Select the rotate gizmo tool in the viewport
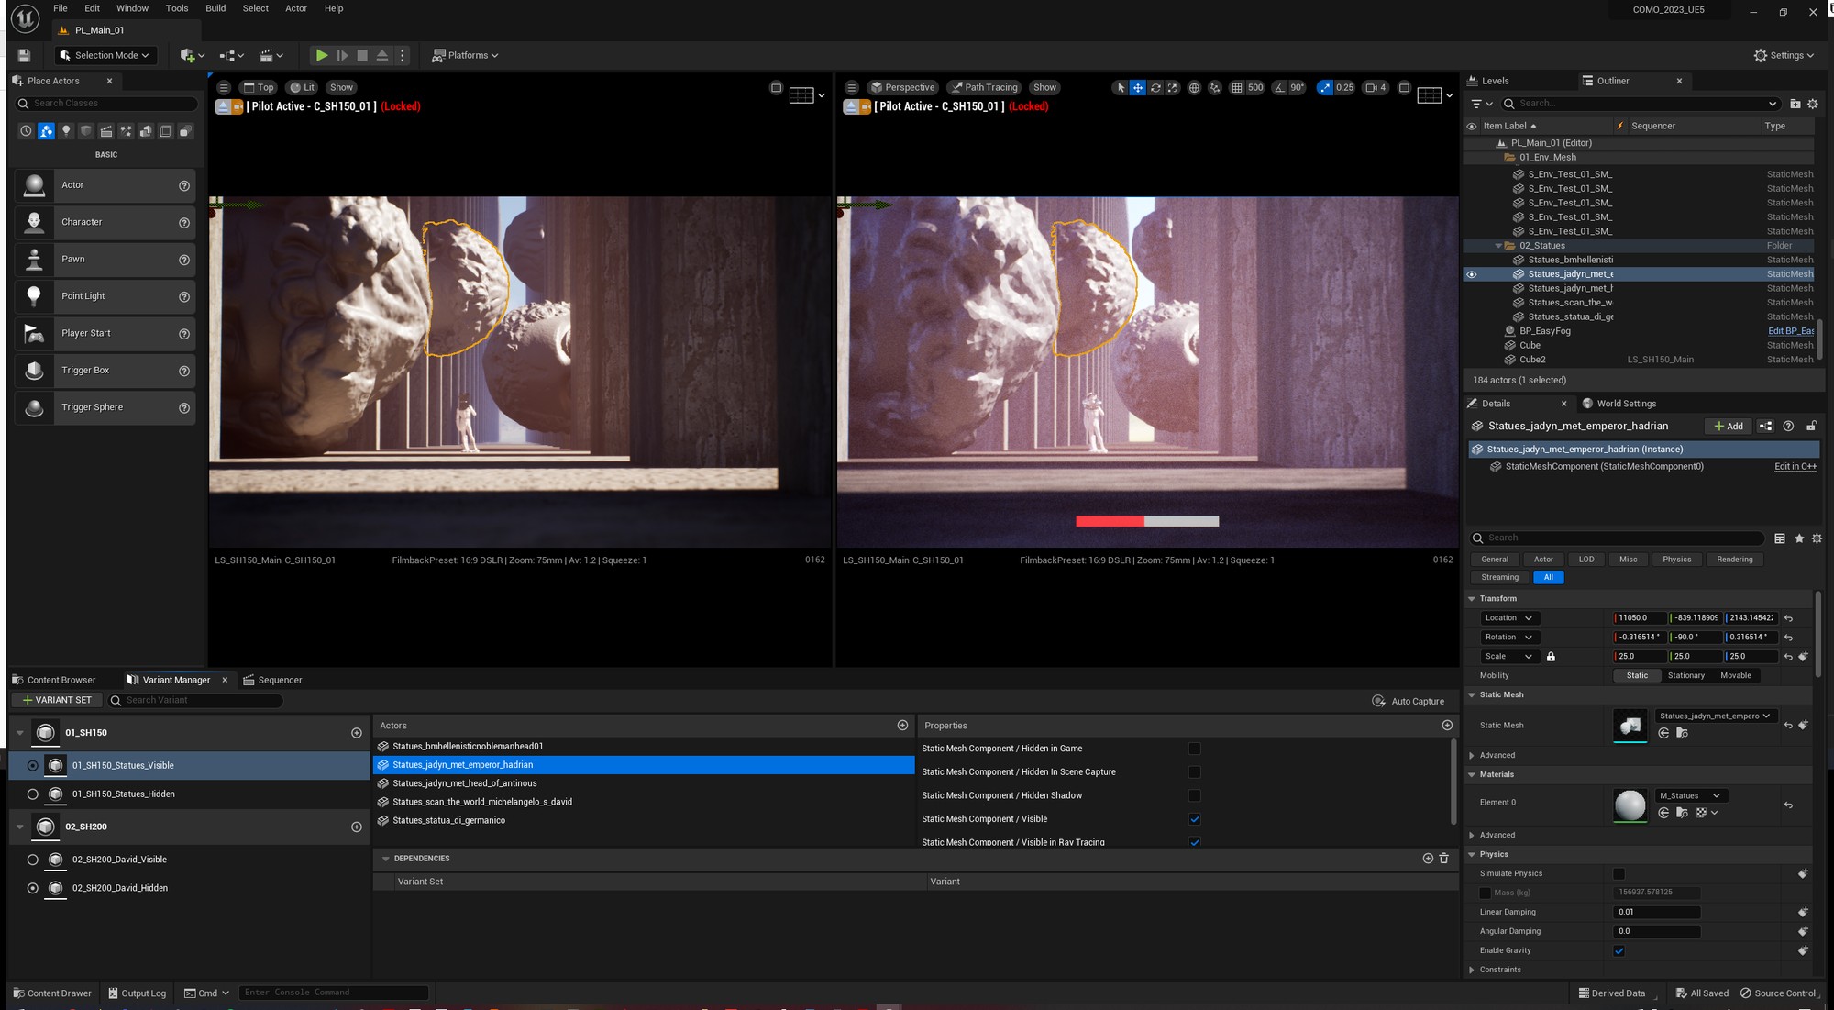 [x=1155, y=88]
